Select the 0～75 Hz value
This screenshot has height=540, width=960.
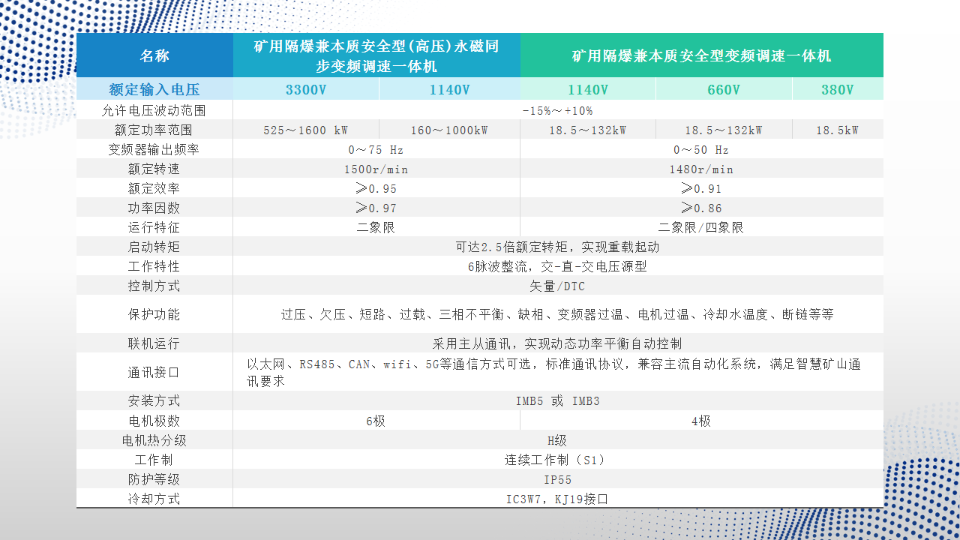click(376, 150)
